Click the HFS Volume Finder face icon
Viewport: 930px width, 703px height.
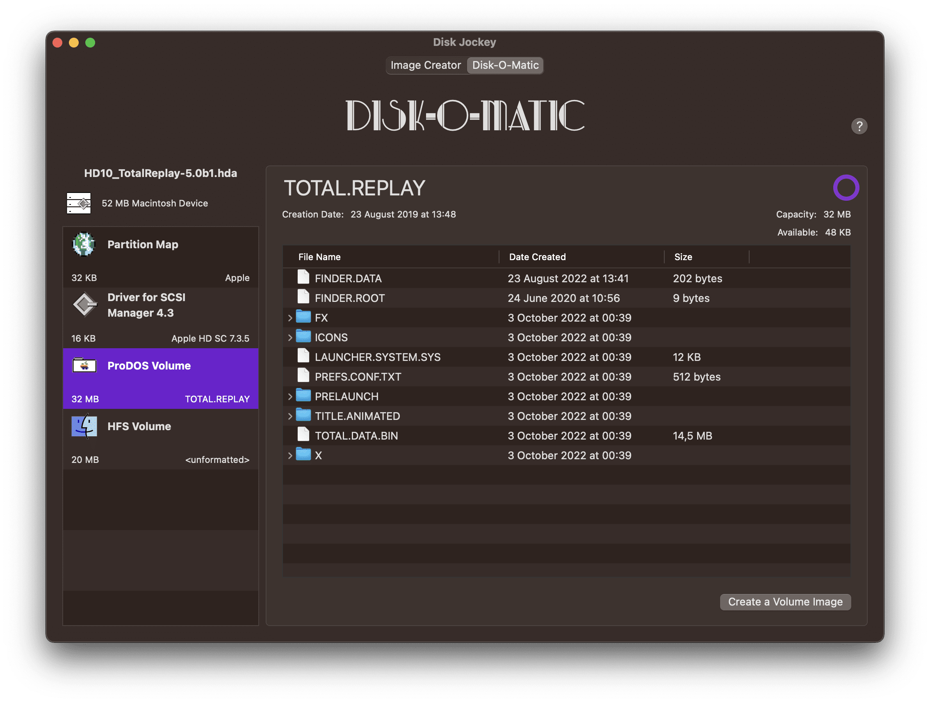coord(84,426)
